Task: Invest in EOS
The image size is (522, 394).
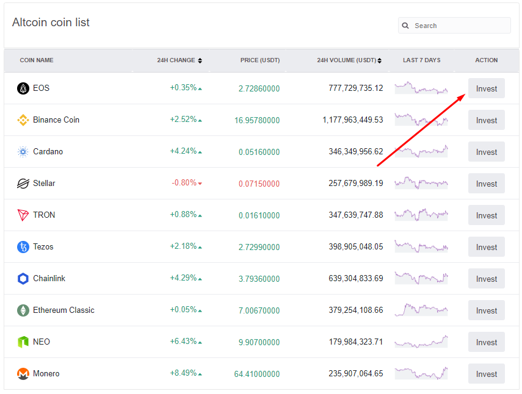Action: coord(487,88)
